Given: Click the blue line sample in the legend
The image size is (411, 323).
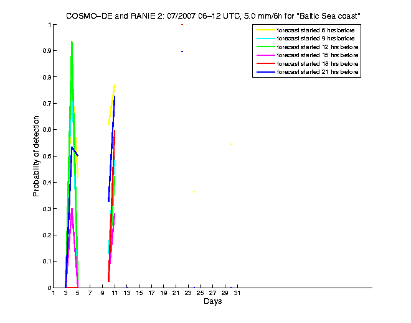Looking at the screenshot, I should 265,73.
